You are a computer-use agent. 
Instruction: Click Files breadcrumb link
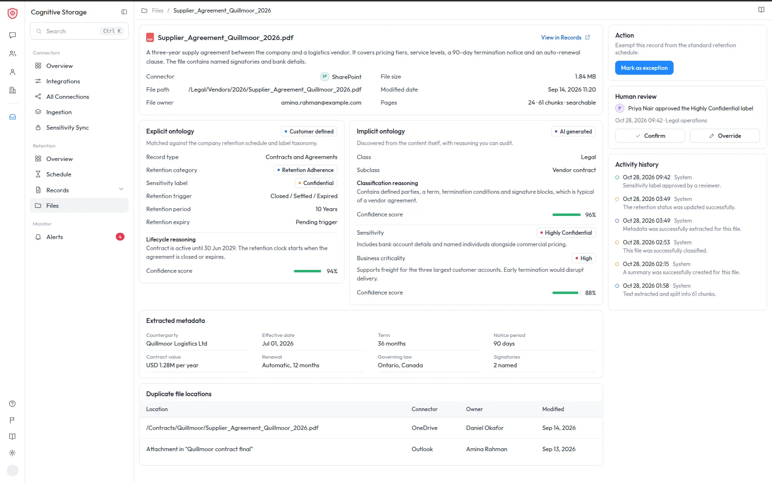tap(158, 11)
